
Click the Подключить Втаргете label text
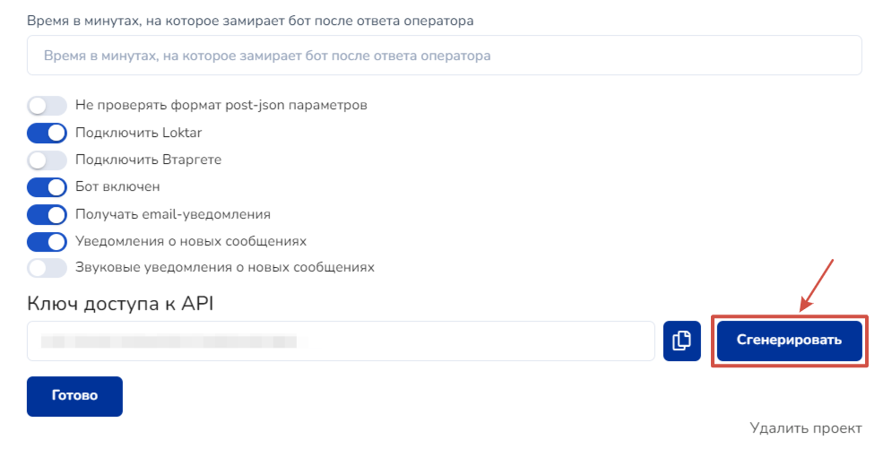coord(148,160)
